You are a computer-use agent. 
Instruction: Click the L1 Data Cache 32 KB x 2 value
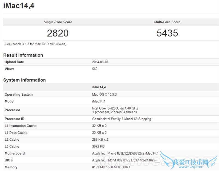[99, 133]
